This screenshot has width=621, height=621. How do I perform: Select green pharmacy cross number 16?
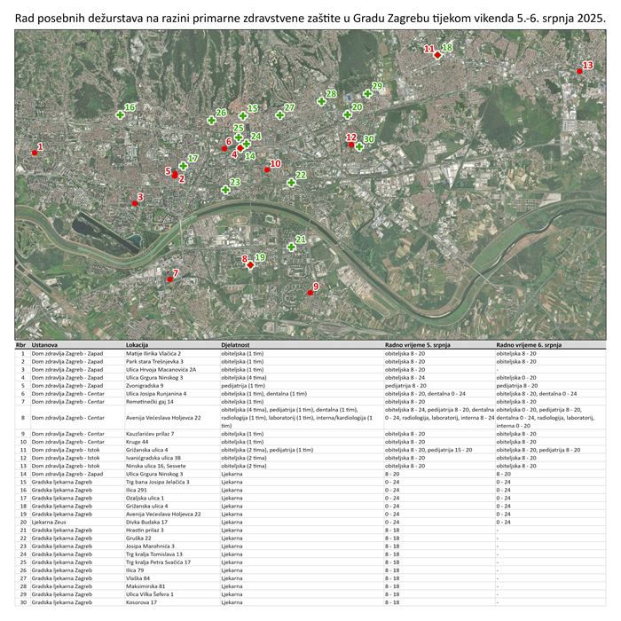click(120, 114)
